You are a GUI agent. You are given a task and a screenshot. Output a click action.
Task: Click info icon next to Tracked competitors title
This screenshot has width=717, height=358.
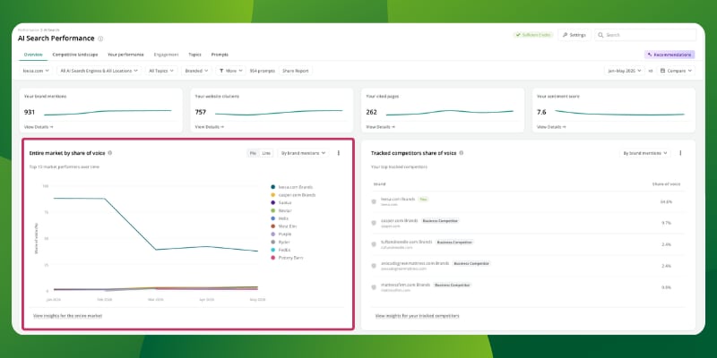pos(461,153)
